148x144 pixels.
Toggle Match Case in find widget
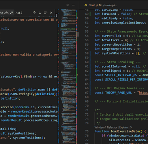1,13
